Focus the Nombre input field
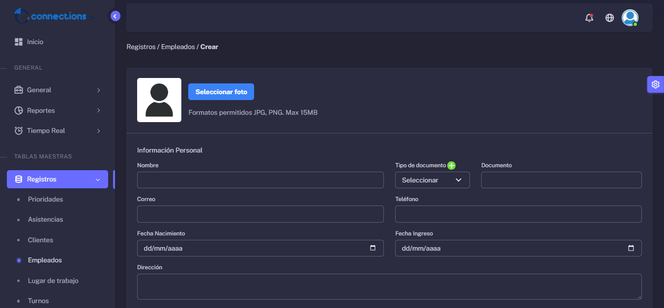The width and height of the screenshot is (664, 308). click(x=260, y=180)
